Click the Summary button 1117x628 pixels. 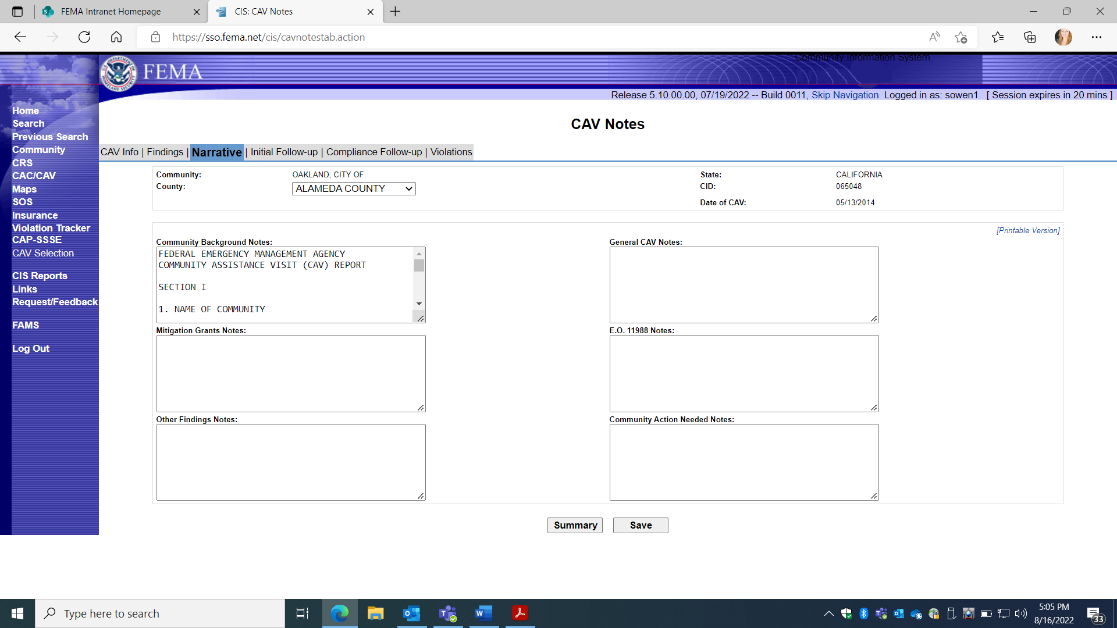pyautogui.click(x=575, y=525)
